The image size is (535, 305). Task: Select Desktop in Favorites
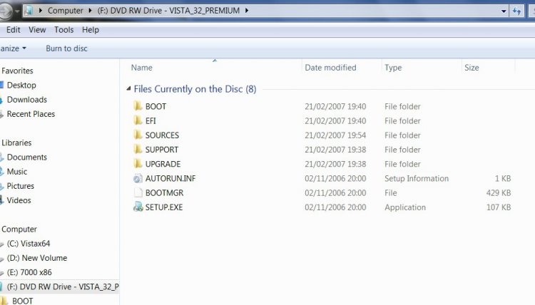tap(21, 86)
